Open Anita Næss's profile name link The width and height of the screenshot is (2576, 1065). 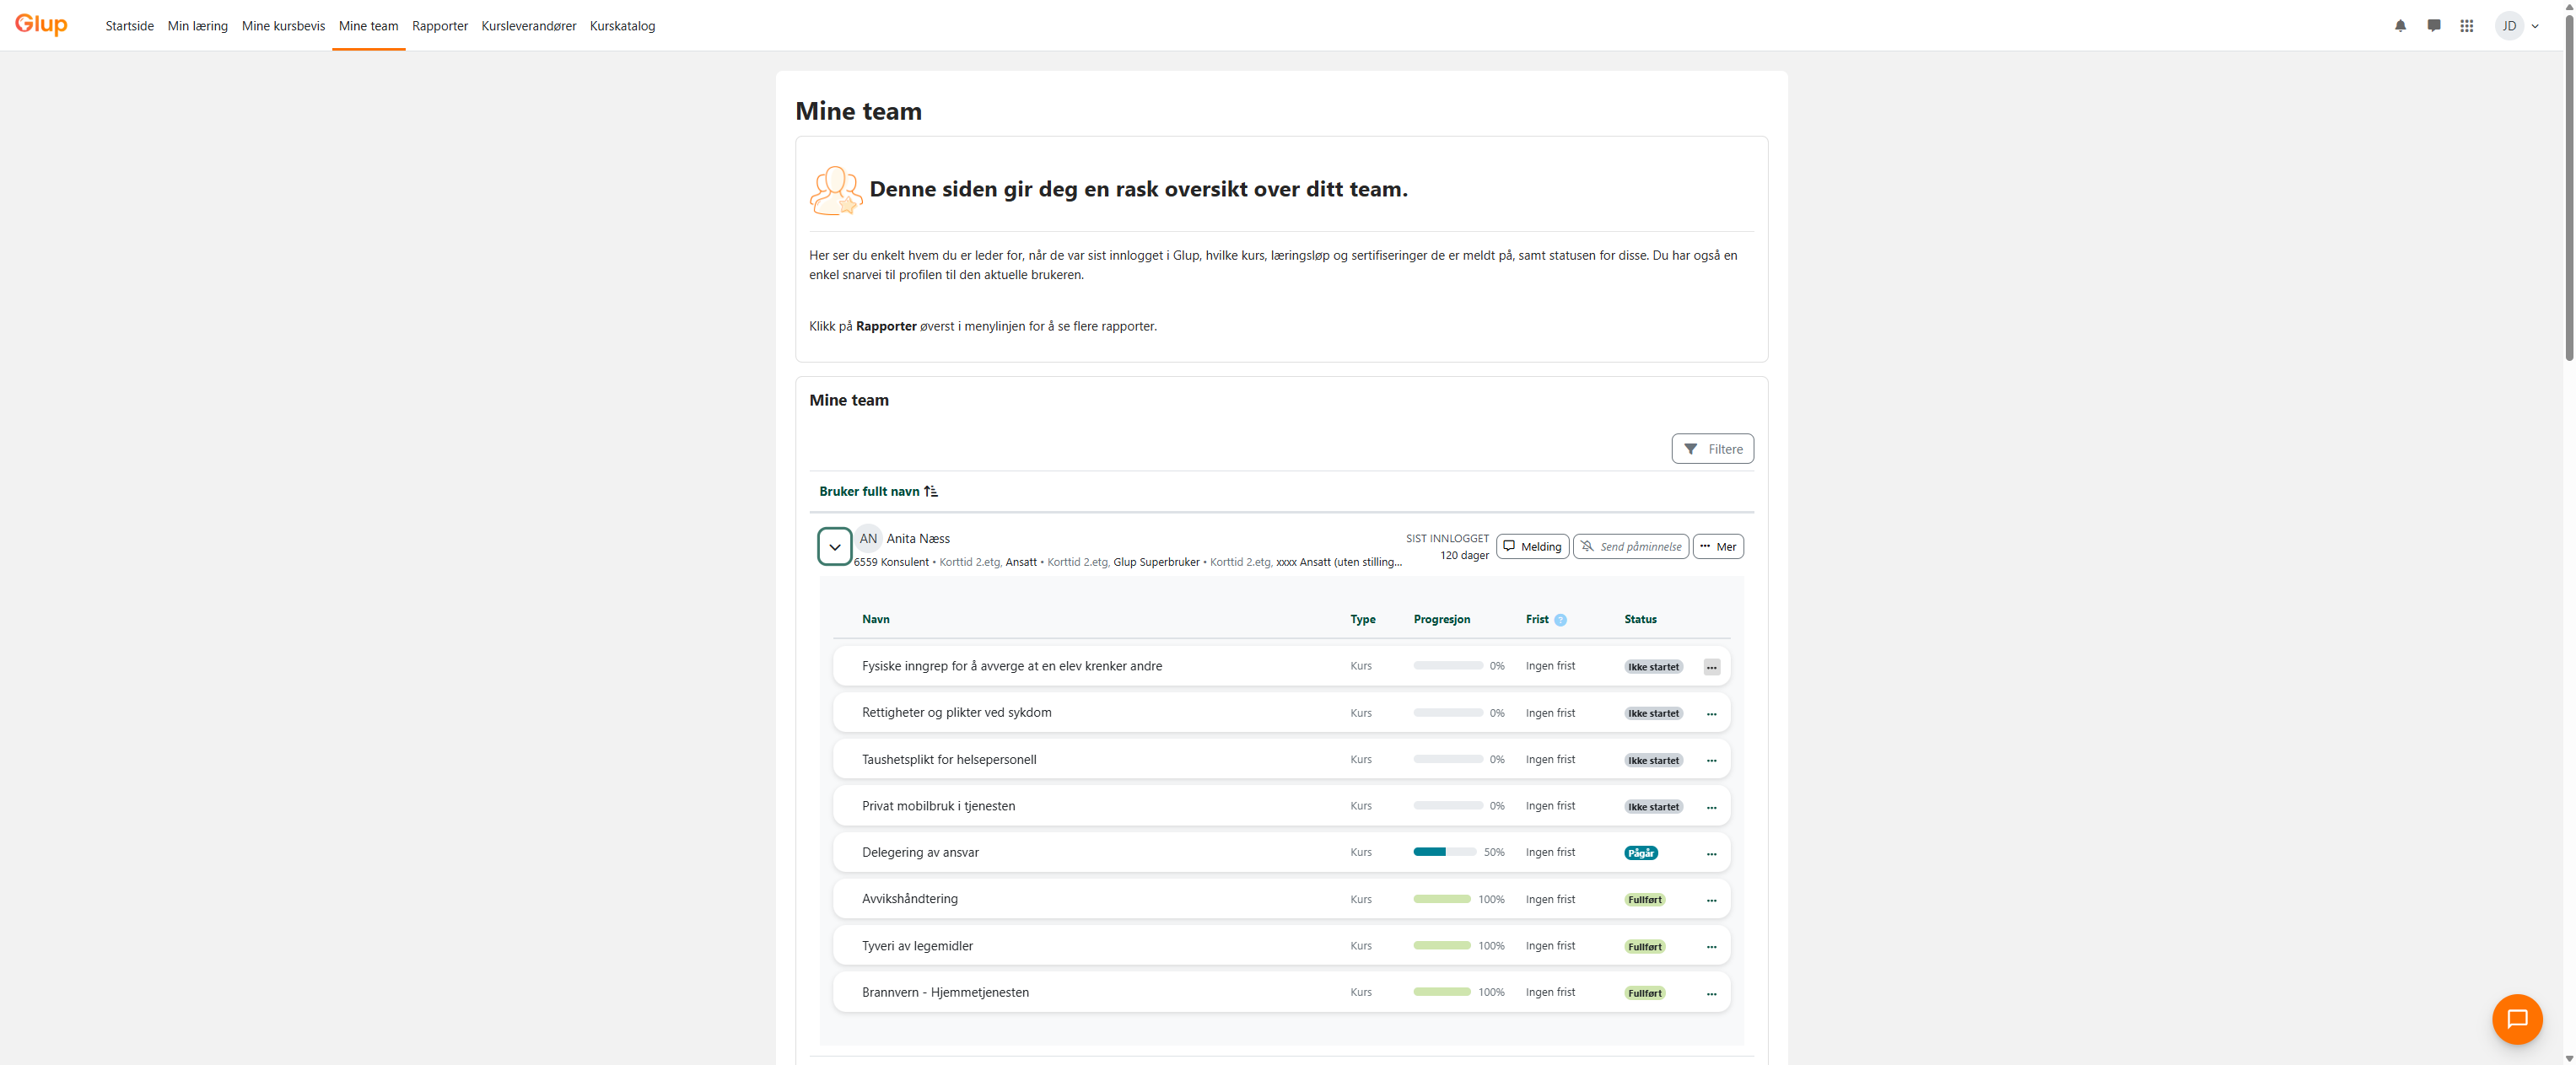pyautogui.click(x=918, y=539)
